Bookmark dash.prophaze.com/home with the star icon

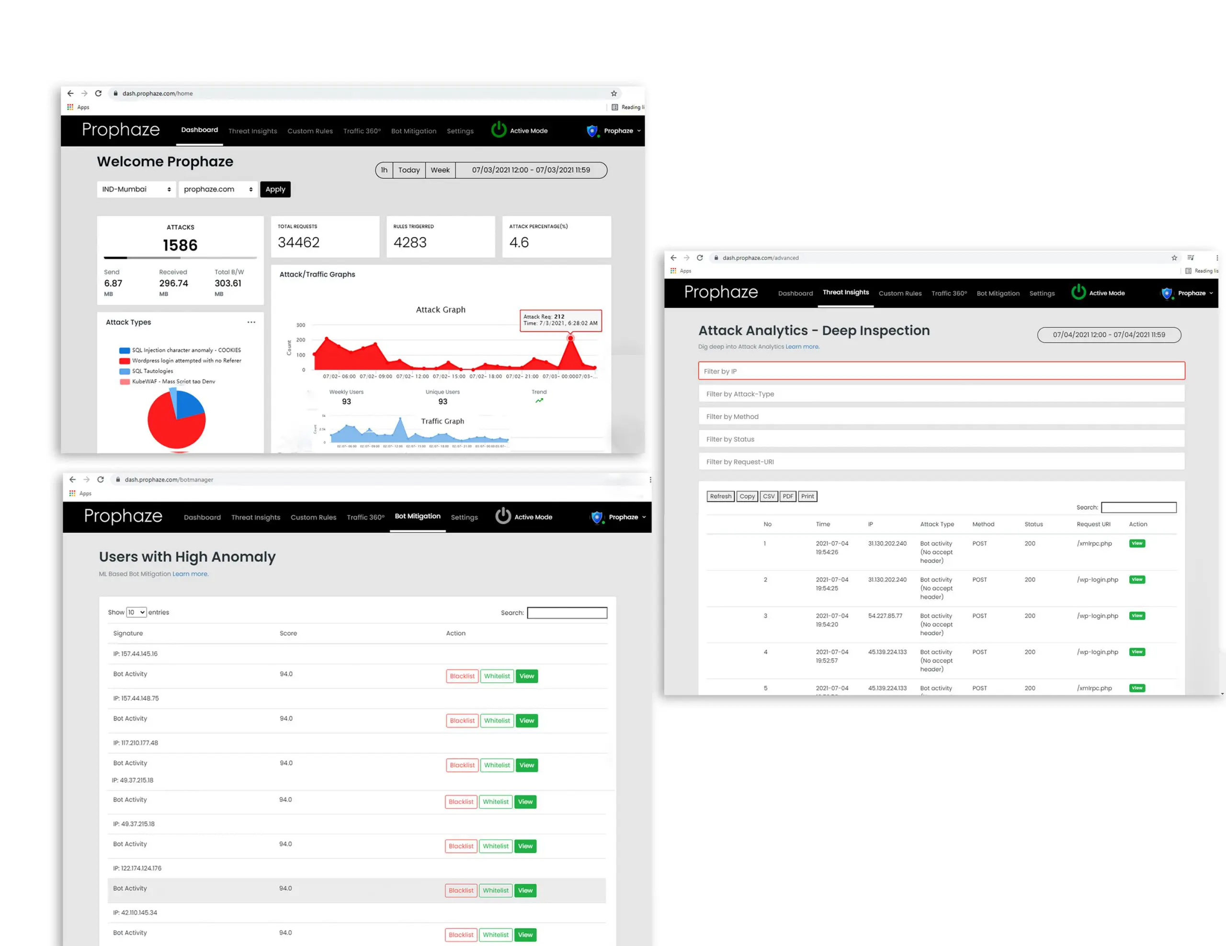tap(613, 94)
